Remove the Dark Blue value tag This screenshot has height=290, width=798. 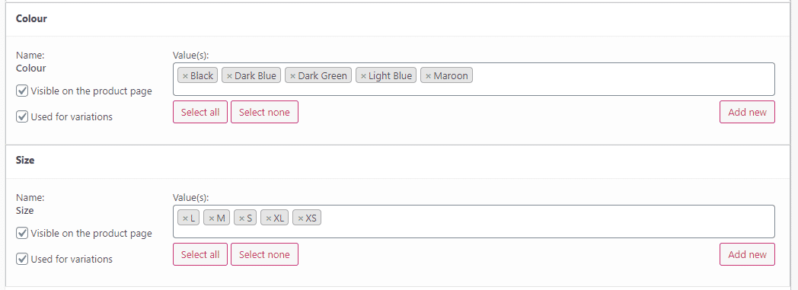[x=229, y=76]
